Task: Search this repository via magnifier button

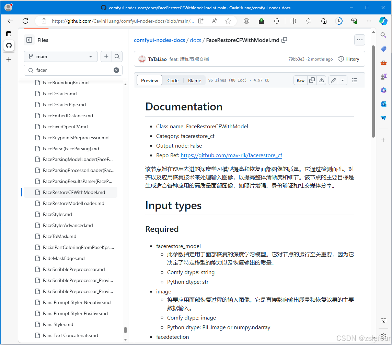Action: (117, 57)
